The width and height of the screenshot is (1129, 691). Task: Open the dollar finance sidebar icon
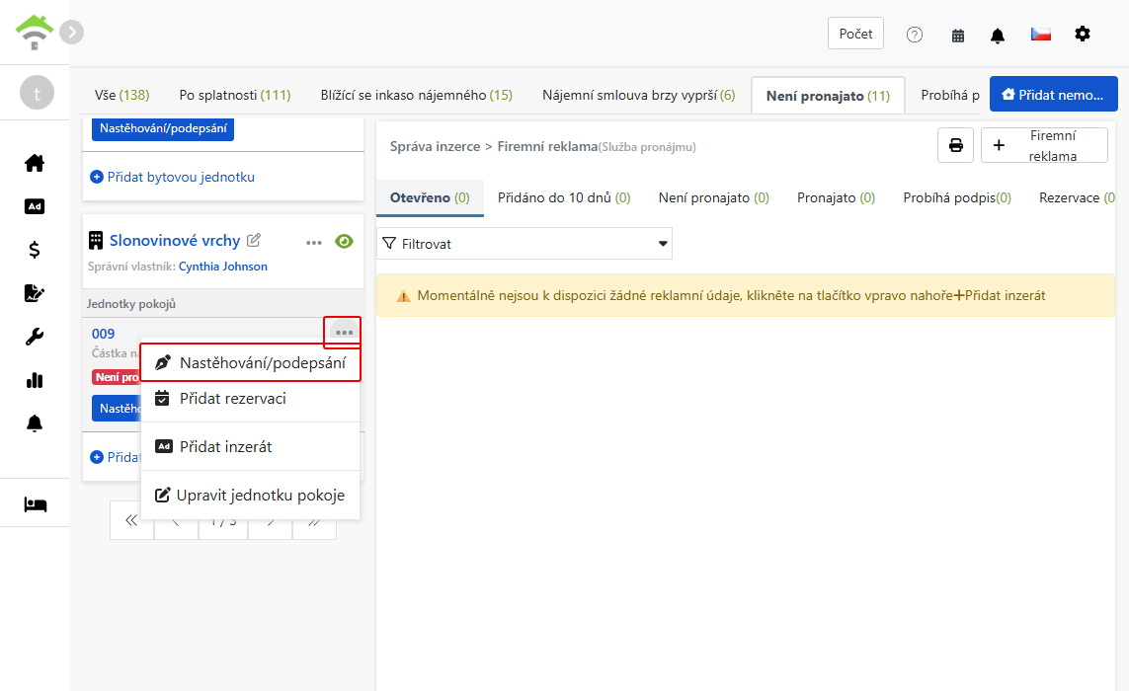click(x=35, y=250)
